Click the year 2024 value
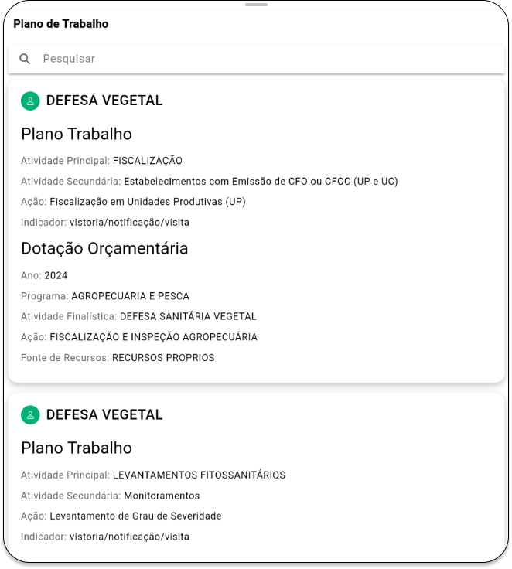The height and width of the screenshot is (569, 512). 56,276
